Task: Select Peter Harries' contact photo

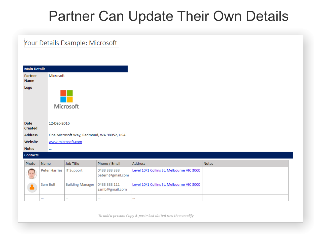Action: click(32, 174)
